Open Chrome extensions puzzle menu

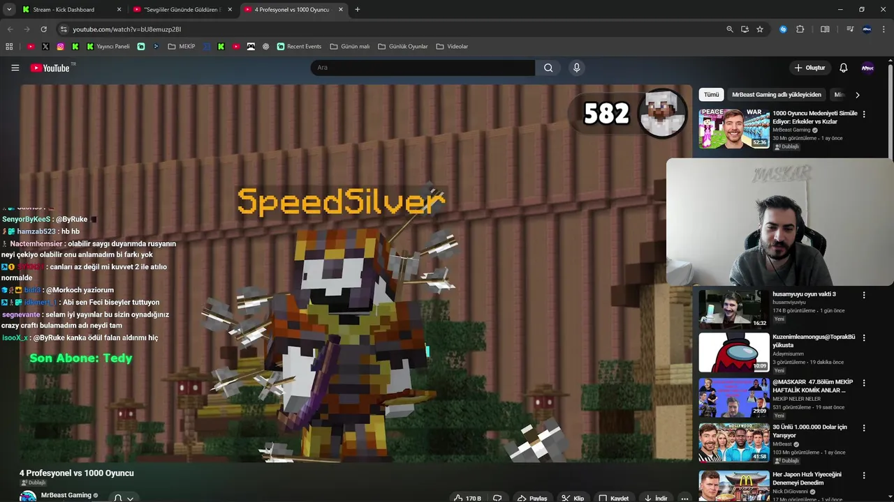click(x=800, y=29)
